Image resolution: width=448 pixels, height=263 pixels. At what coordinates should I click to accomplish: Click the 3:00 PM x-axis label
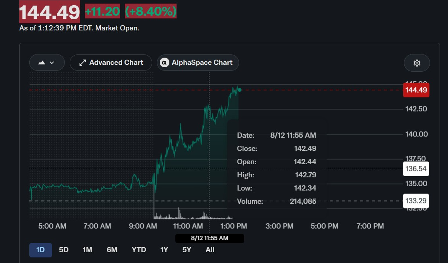[279, 226]
